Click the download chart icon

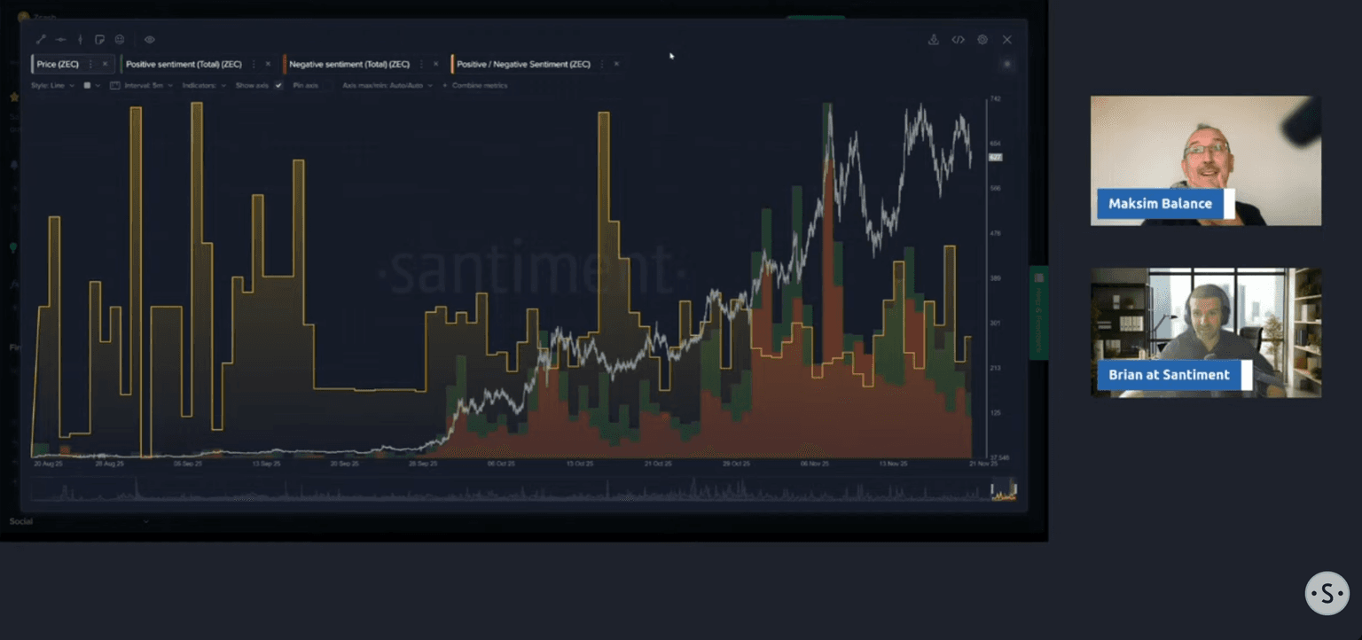[x=934, y=40]
